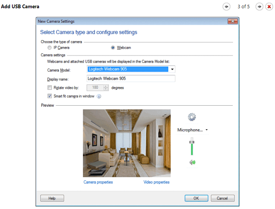Click the Cancel button
Viewport: 275px width, 209px height.
223,198
